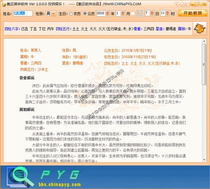Toggle the leap month checkbox after 月
The image size is (210, 189).
pos(133,13)
